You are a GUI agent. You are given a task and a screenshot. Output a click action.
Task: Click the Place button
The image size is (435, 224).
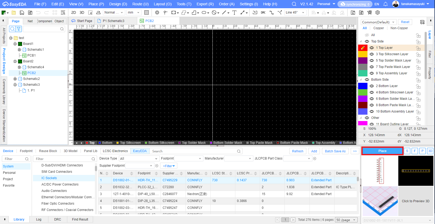tap(382, 151)
